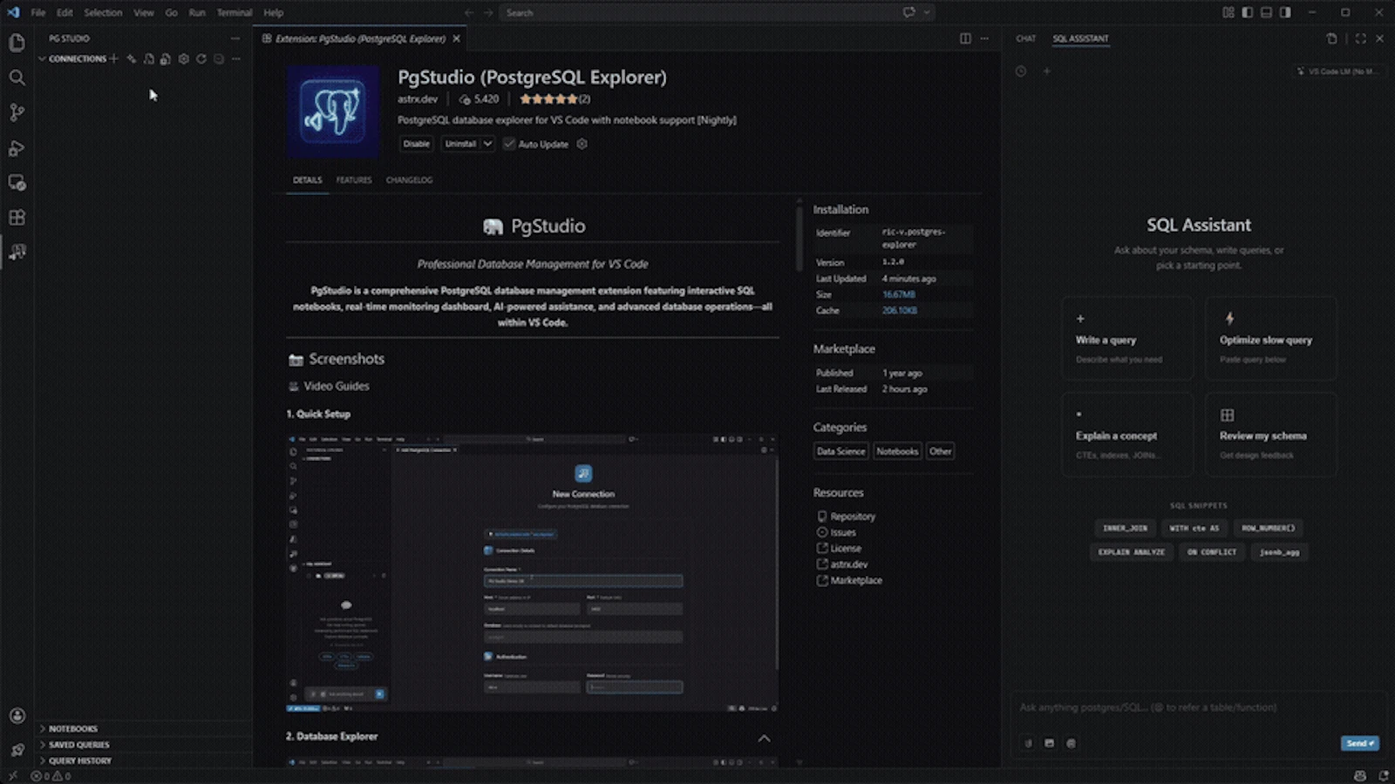Switch to the FEATURES tab
The image size is (1395, 784).
tap(354, 179)
